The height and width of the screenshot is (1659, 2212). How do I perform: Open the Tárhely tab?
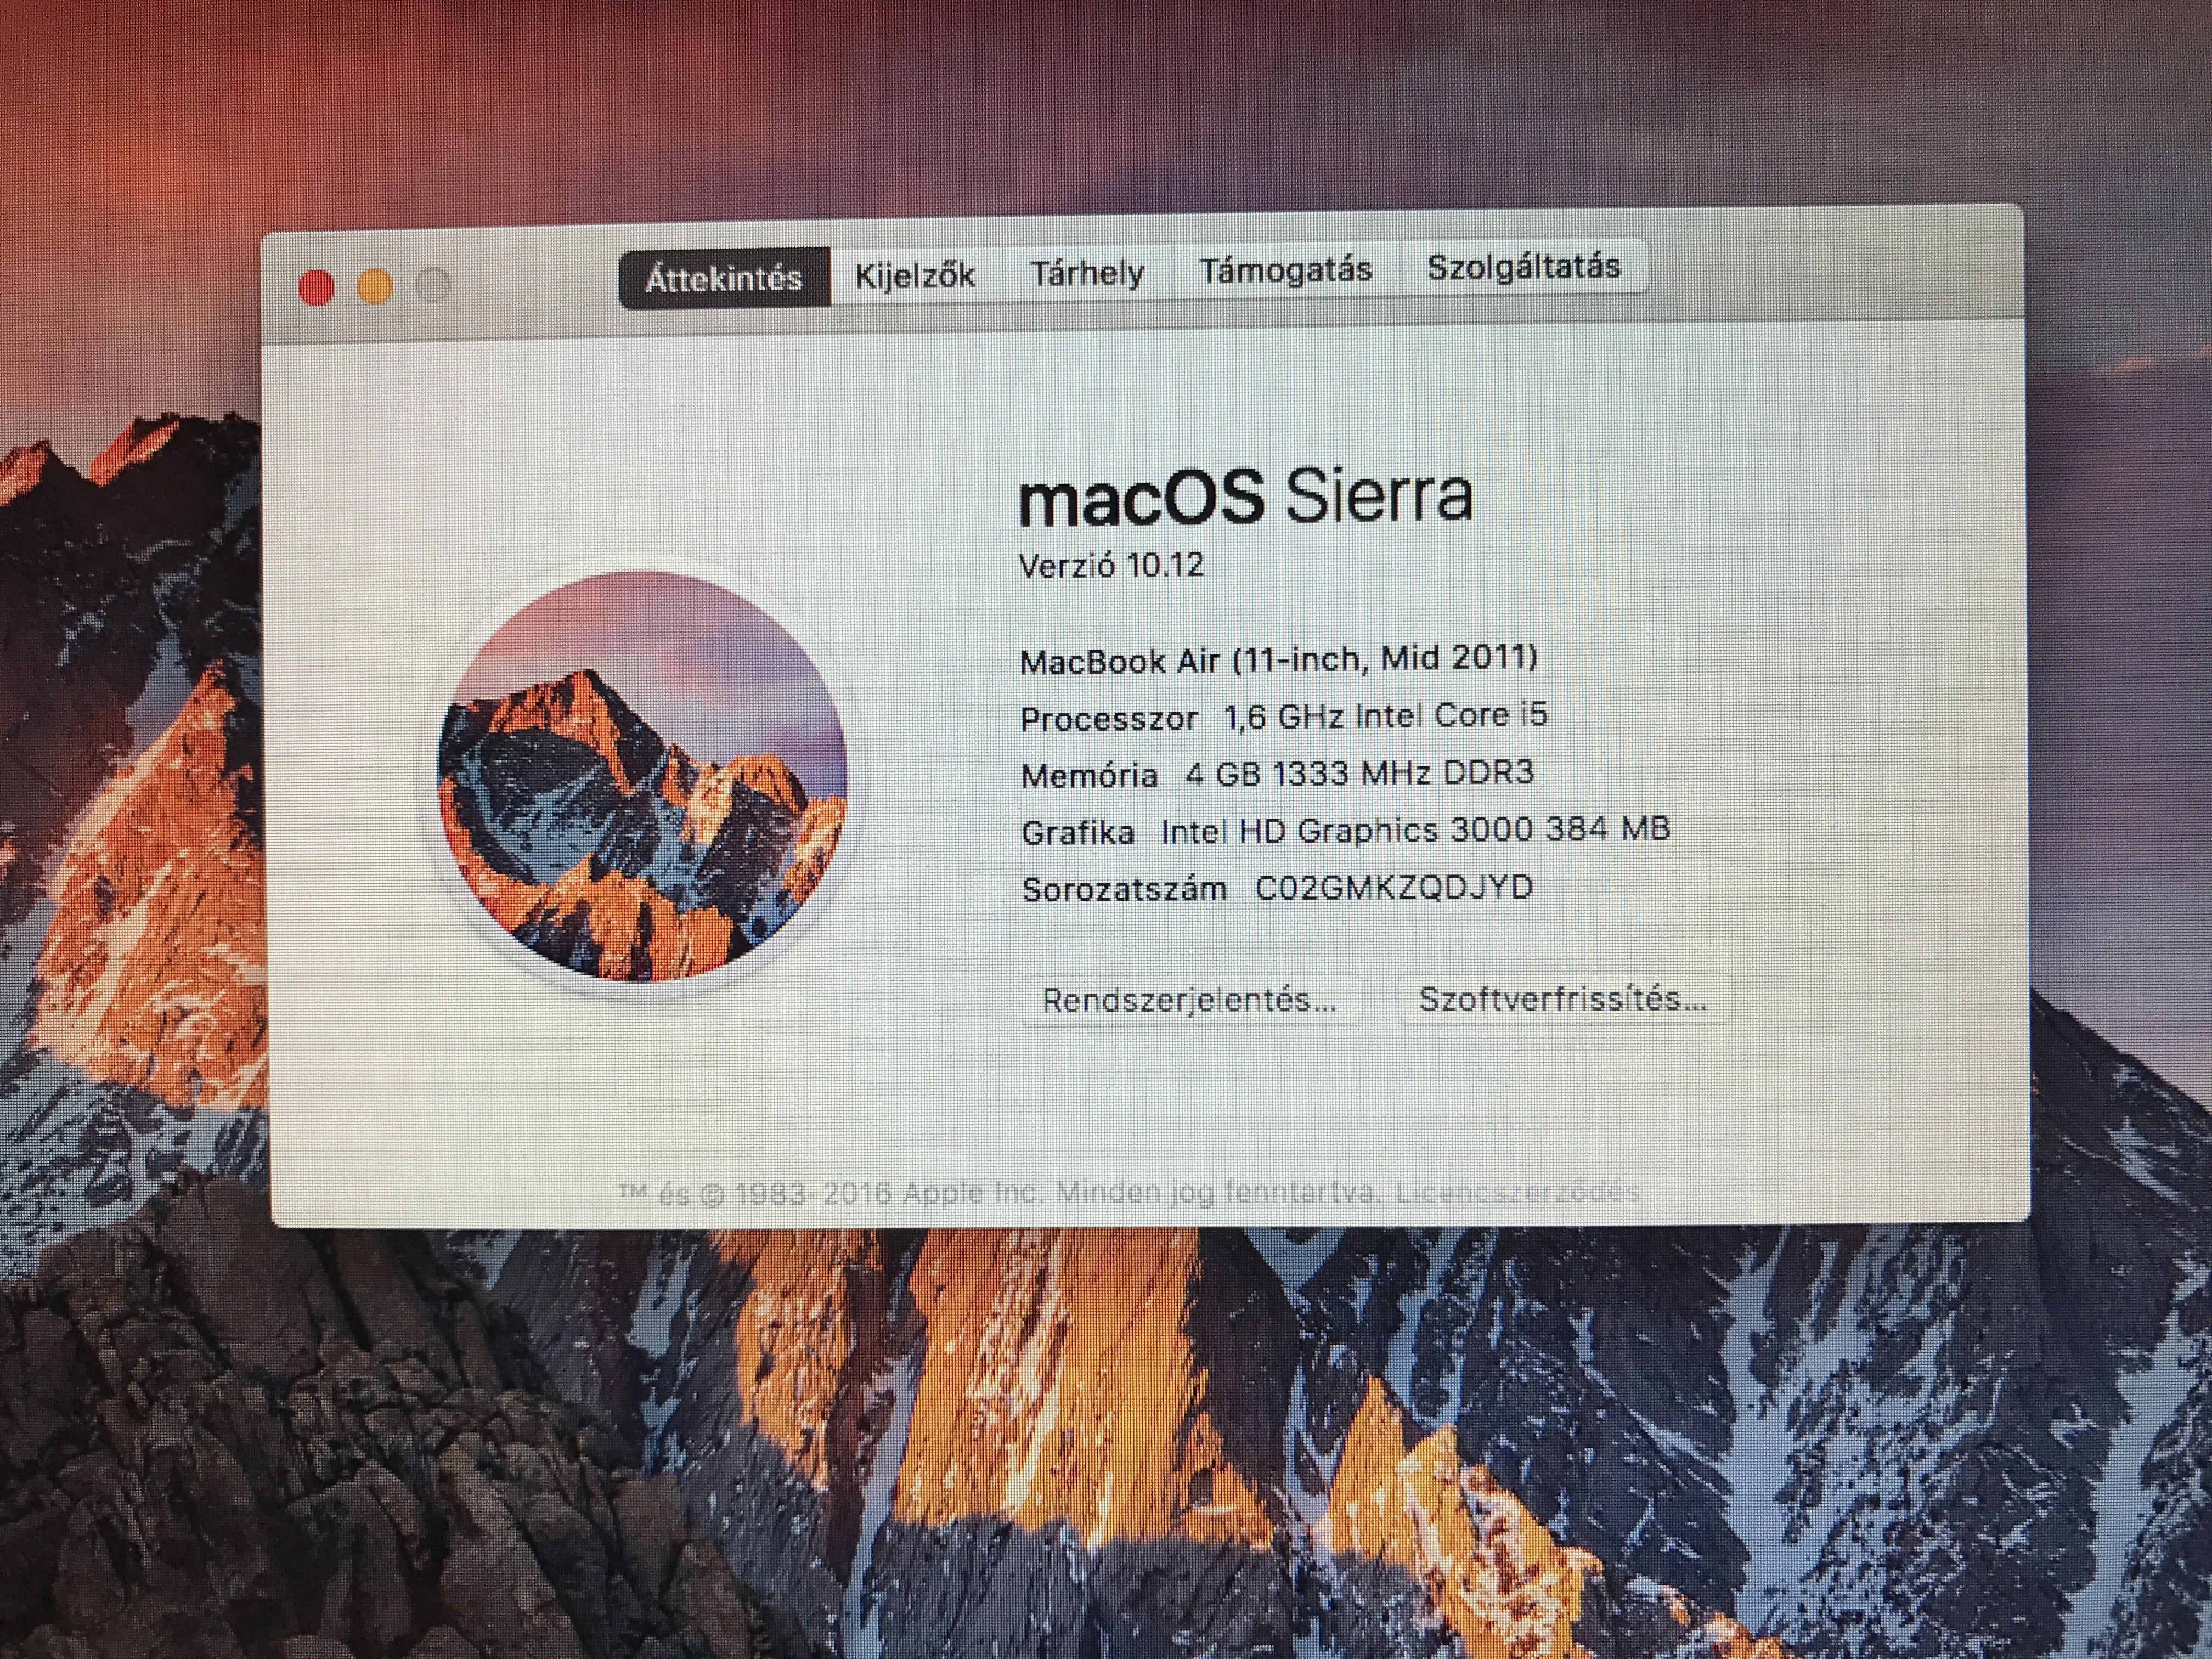1087,272
